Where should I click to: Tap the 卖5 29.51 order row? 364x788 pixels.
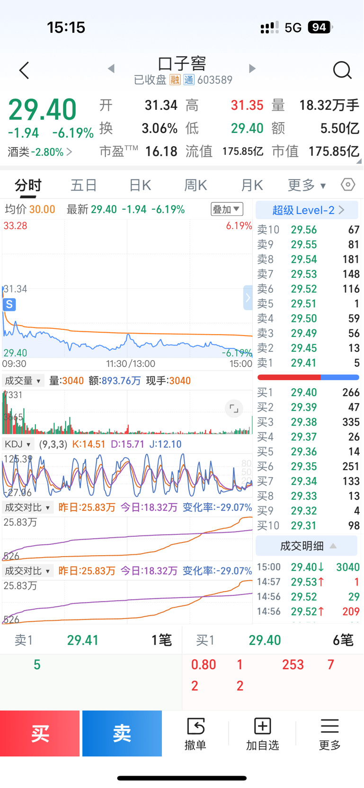[308, 304]
